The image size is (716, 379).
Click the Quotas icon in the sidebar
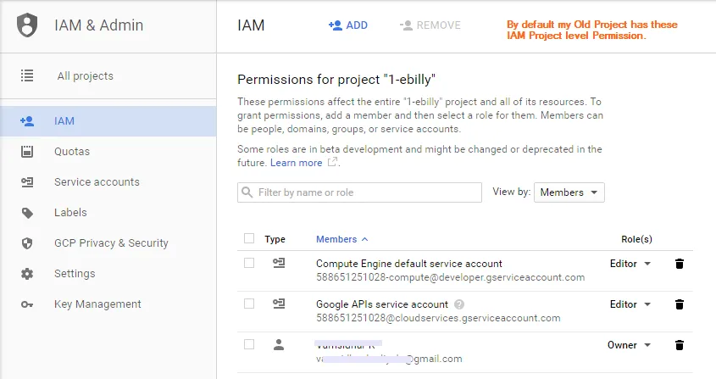tap(27, 152)
